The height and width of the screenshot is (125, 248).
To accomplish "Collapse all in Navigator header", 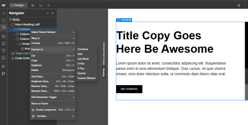I will [x=48, y=13].
